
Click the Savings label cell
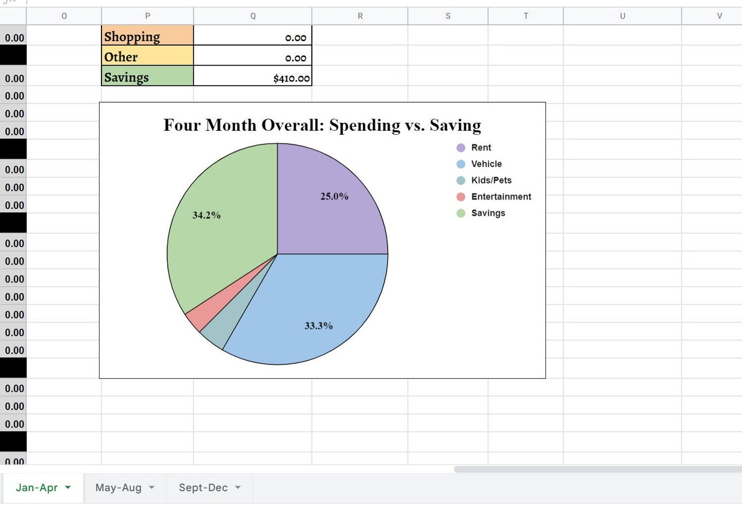coord(147,75)
